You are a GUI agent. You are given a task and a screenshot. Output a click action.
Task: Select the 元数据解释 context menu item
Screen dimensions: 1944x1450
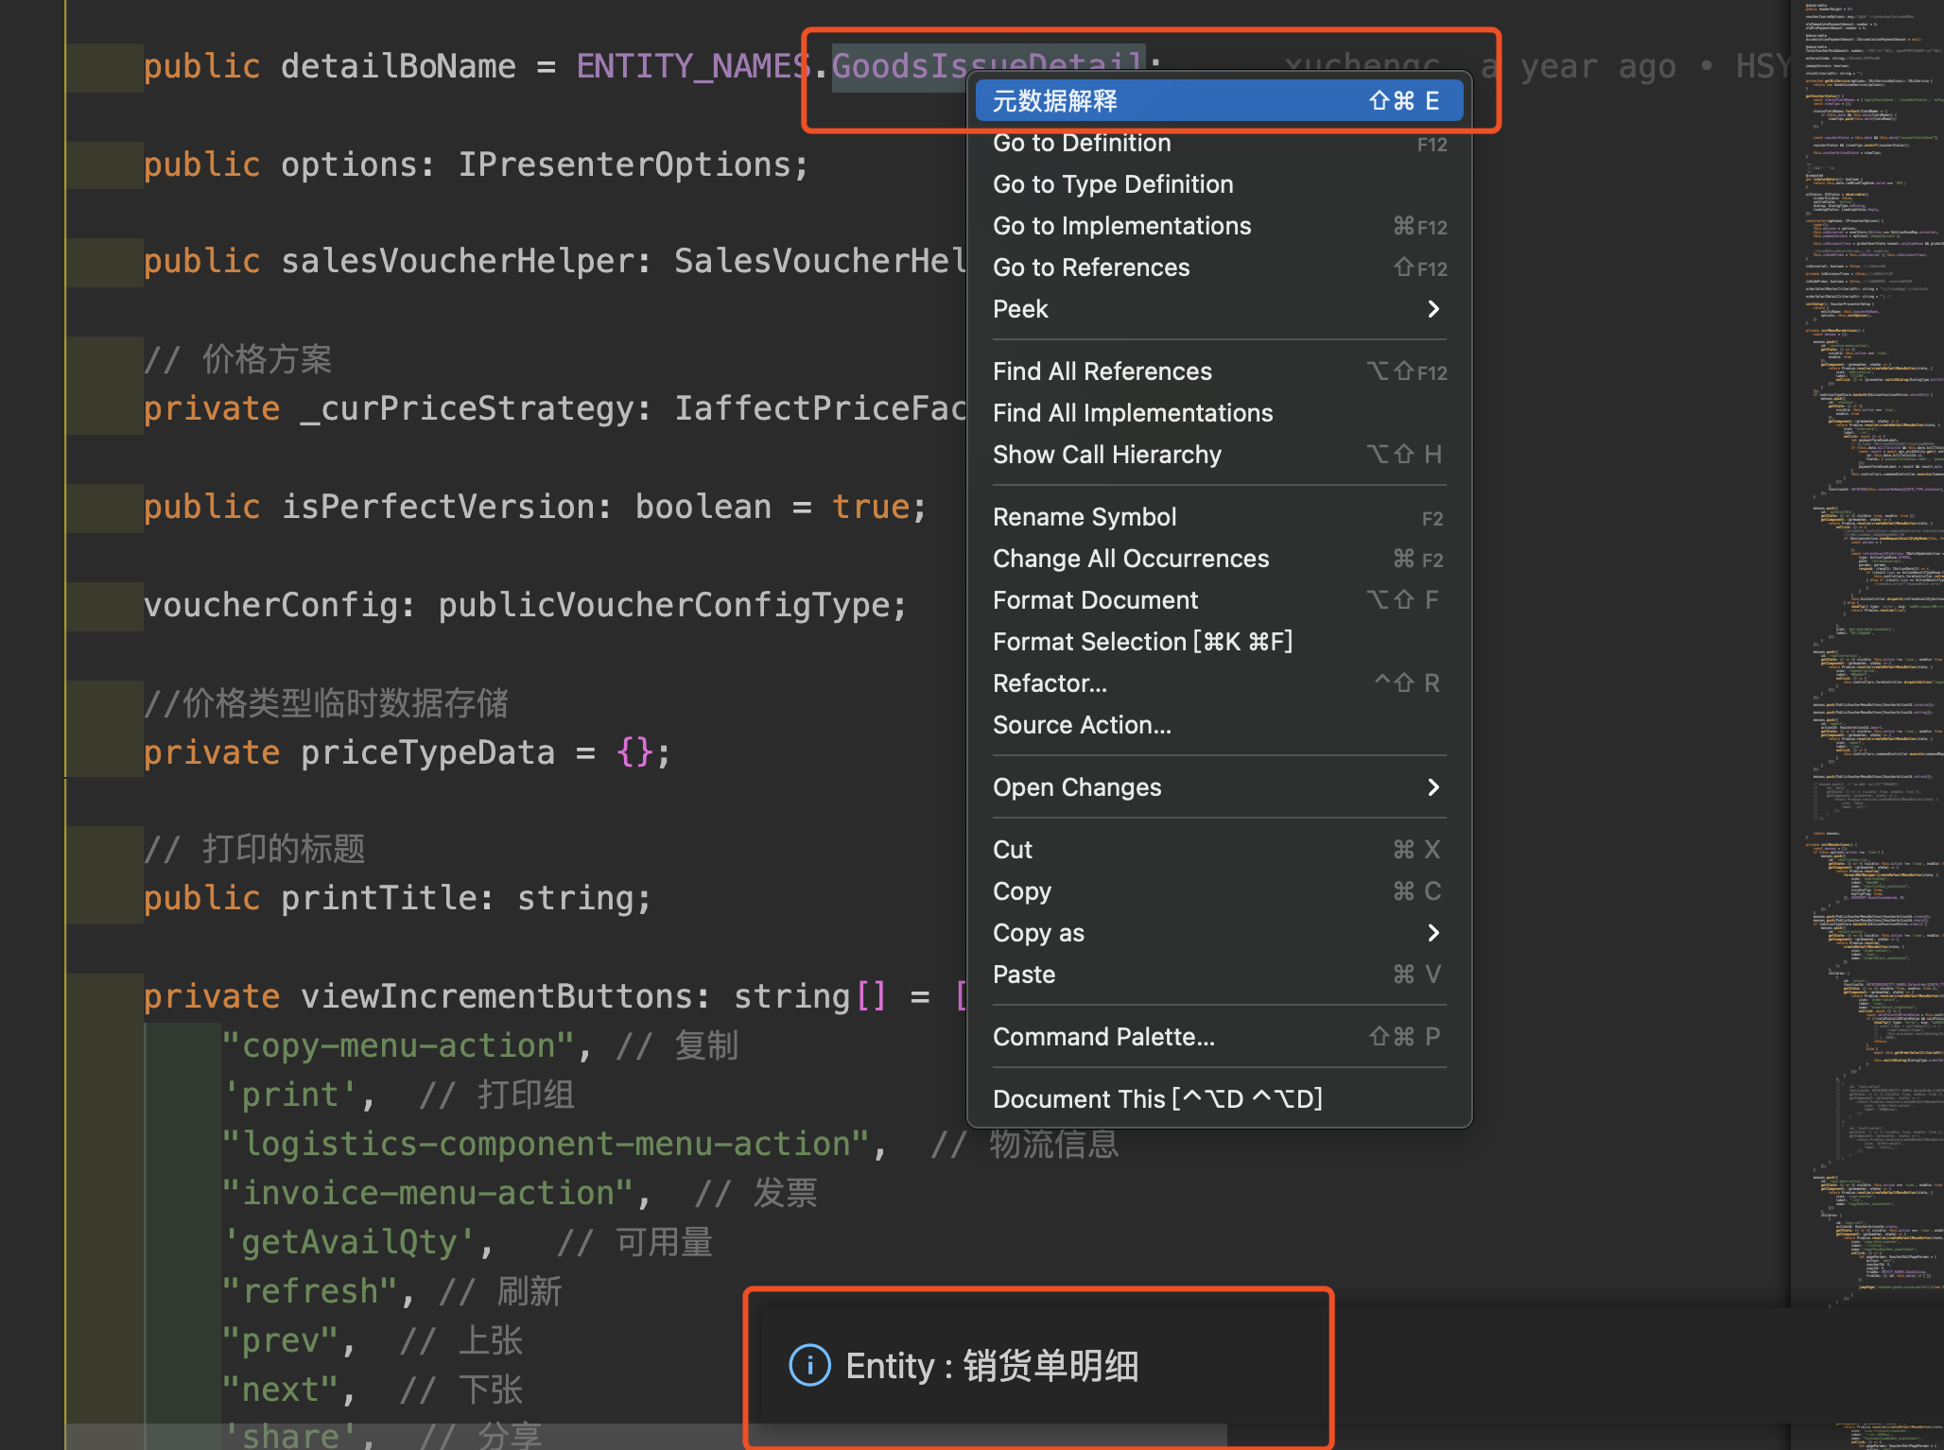[1219, 100]
